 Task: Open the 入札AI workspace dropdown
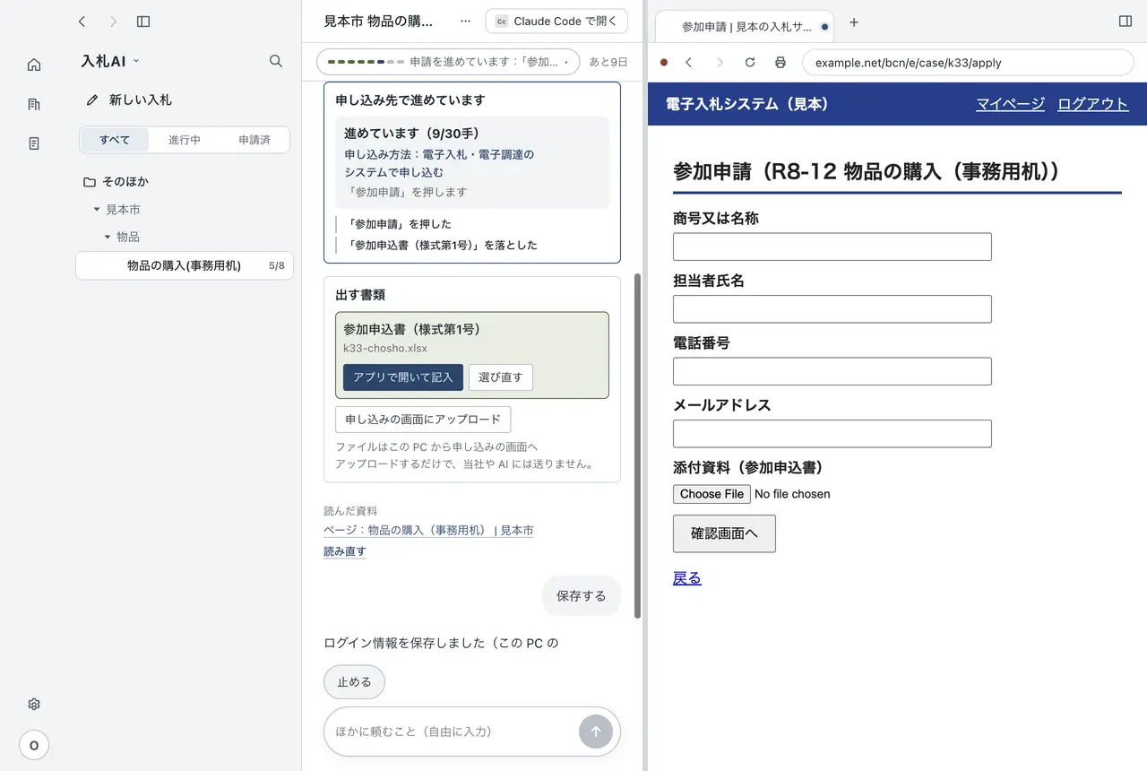click(x=110, y=61)
